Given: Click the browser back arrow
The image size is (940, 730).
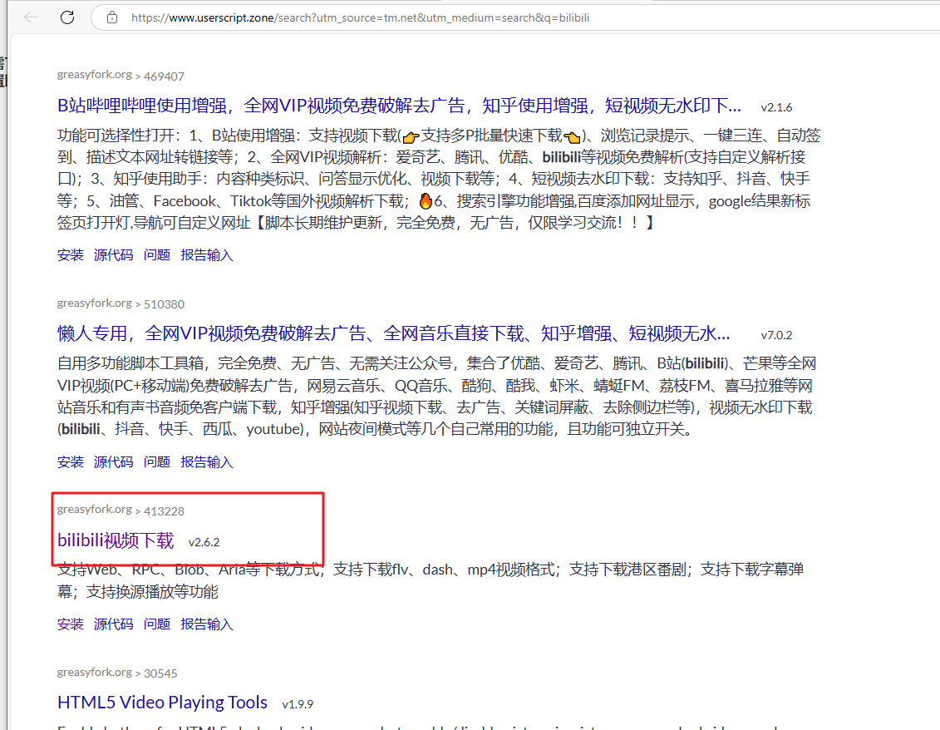Looking at the screenshot, I should tap(31, 17).
